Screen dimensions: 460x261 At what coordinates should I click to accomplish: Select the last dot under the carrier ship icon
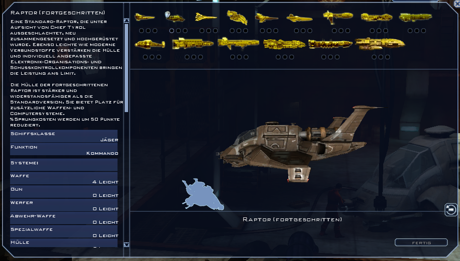[388, 57]
